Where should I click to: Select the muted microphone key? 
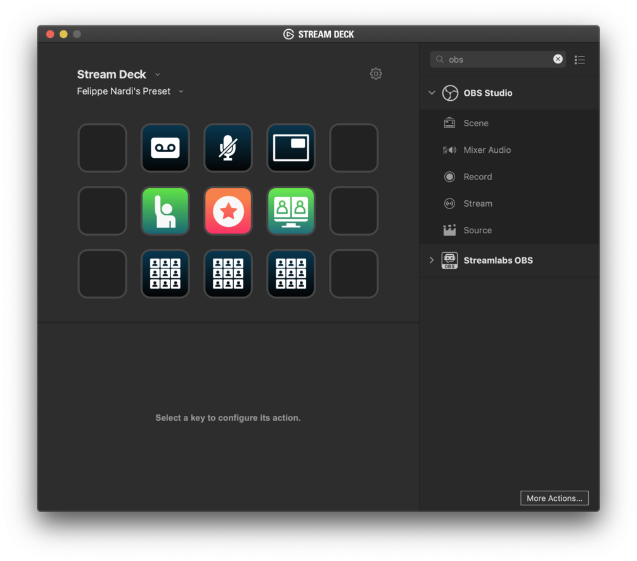(228, 148)
